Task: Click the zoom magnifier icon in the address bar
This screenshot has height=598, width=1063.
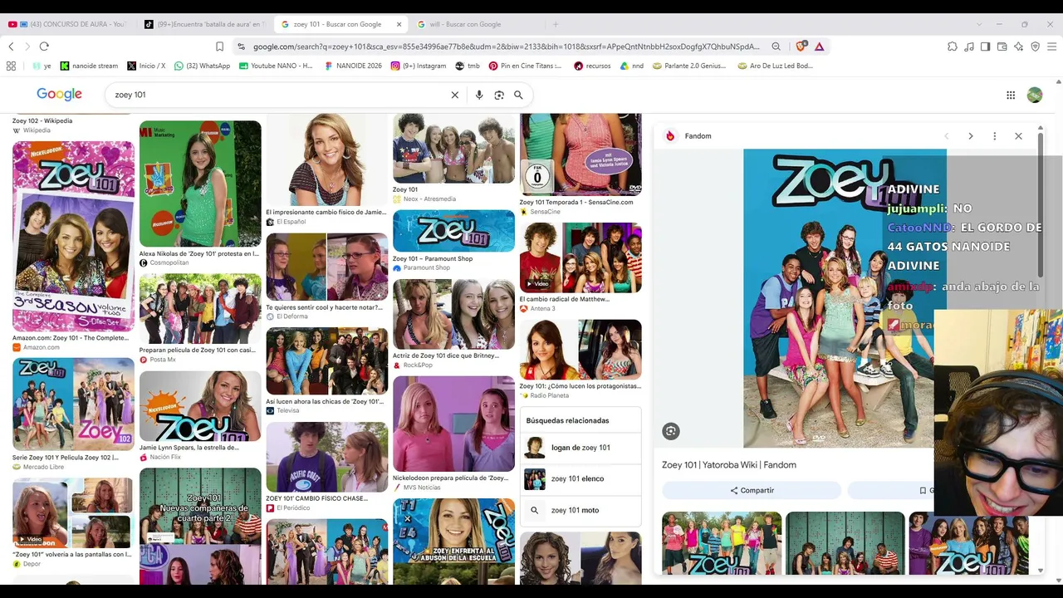Action: [x=776, y=47]
